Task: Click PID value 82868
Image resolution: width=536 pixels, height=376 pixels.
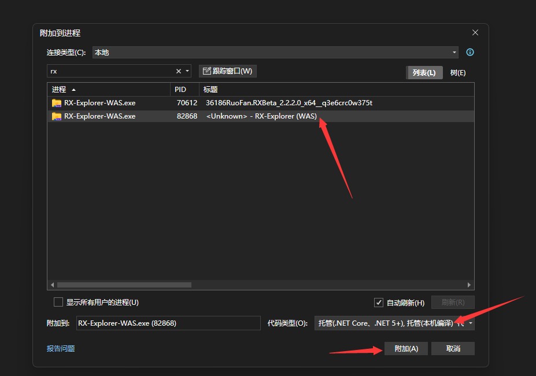Action: pyautogui.click(x=187, y=116)
